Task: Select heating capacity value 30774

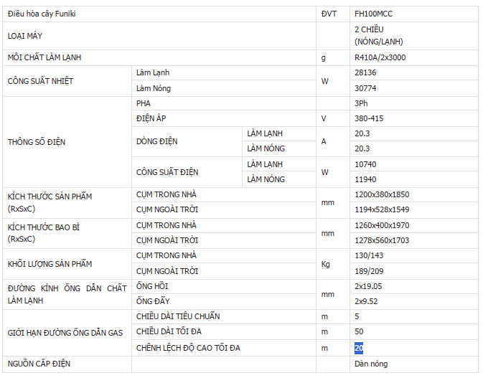Action: tap(365, 88)
